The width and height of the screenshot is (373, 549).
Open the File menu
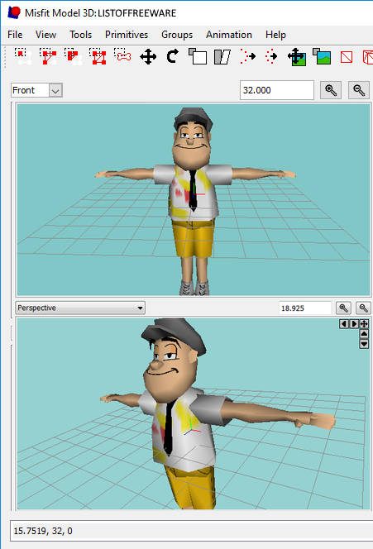(15, 35)
